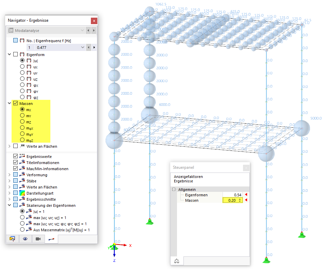The image size is (323, 270).
Task: Collapse Skalierung der Eigenformen node
Action: coord(9,205)
